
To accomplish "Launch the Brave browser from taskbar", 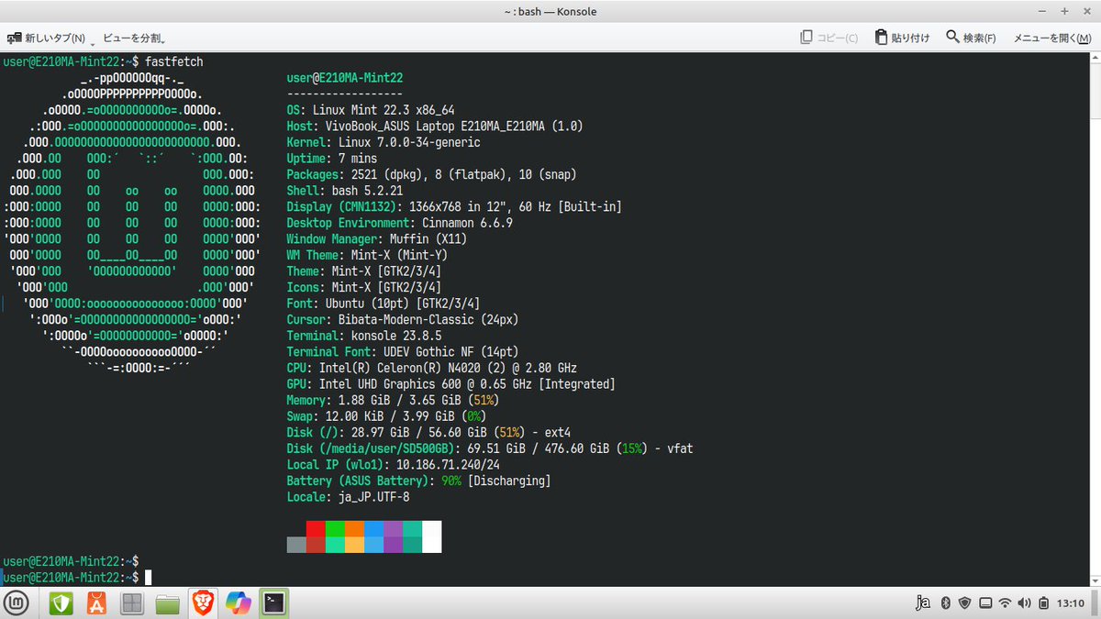I will pyautogui.click(x=202, y=602).
